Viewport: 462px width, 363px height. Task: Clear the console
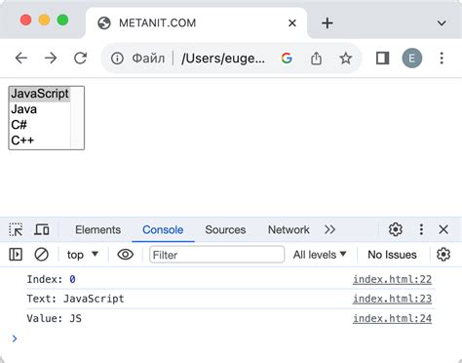click(41, 255)
